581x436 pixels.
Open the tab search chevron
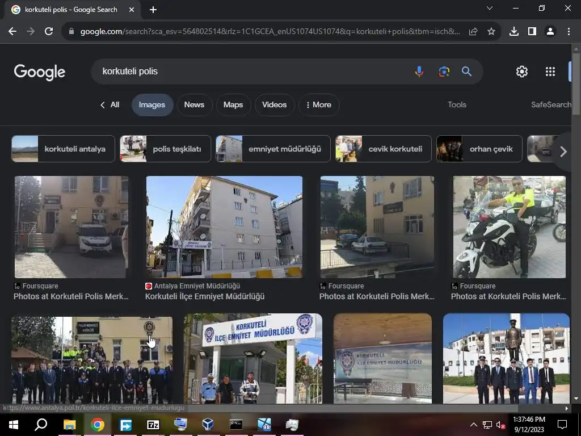490,8
